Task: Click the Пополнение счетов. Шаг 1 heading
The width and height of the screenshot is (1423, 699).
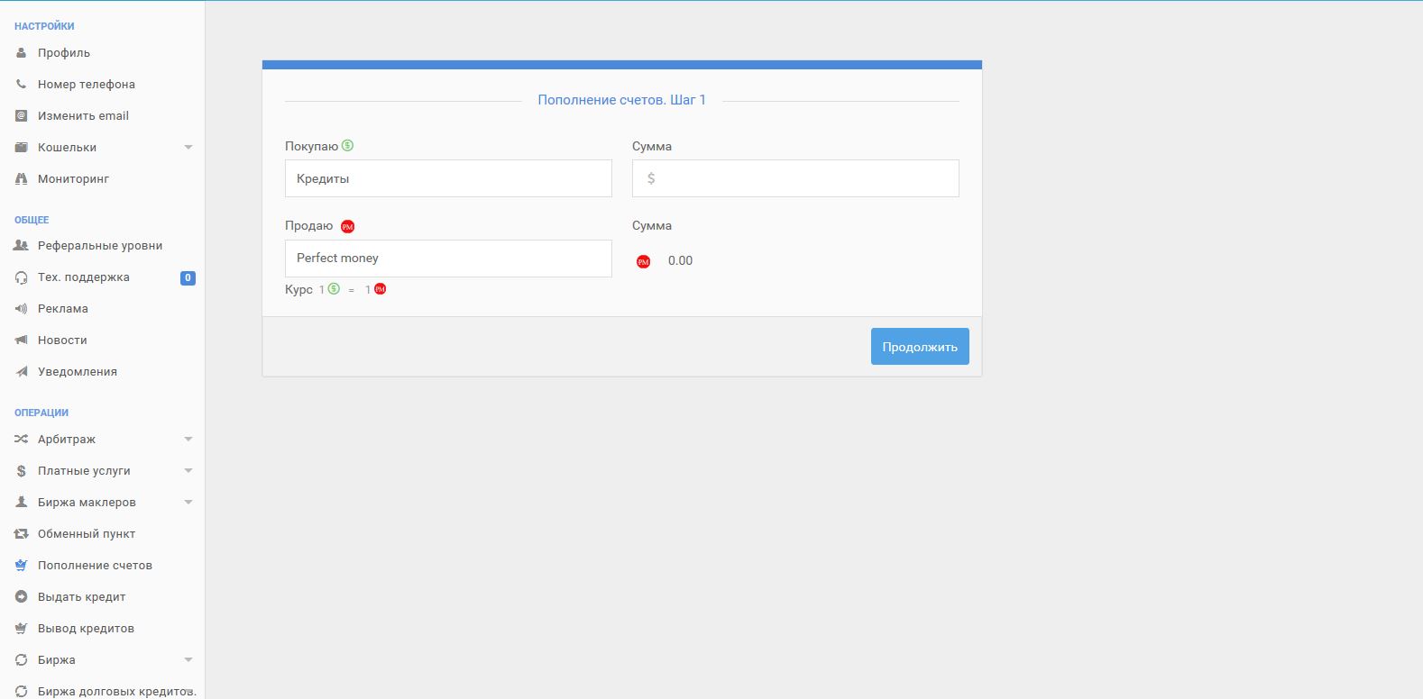Action: (622, 100)
